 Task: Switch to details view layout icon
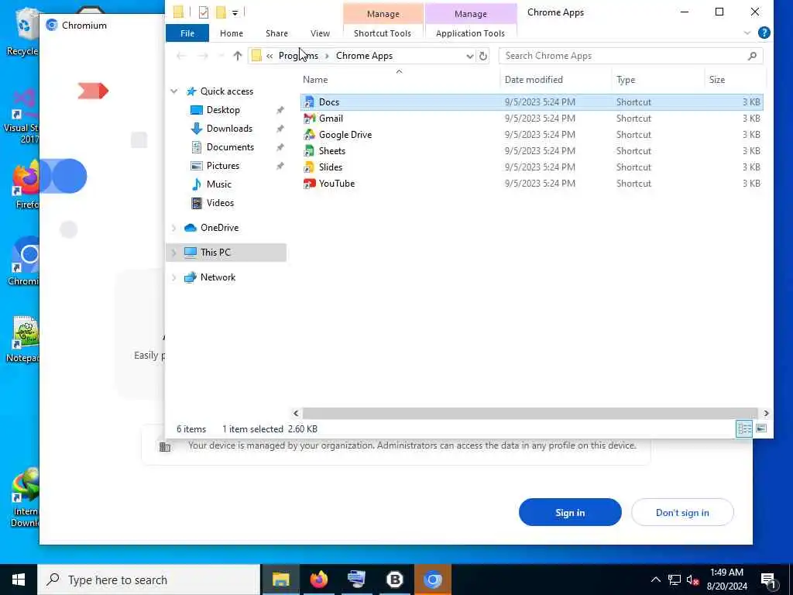tap(744, 428)
